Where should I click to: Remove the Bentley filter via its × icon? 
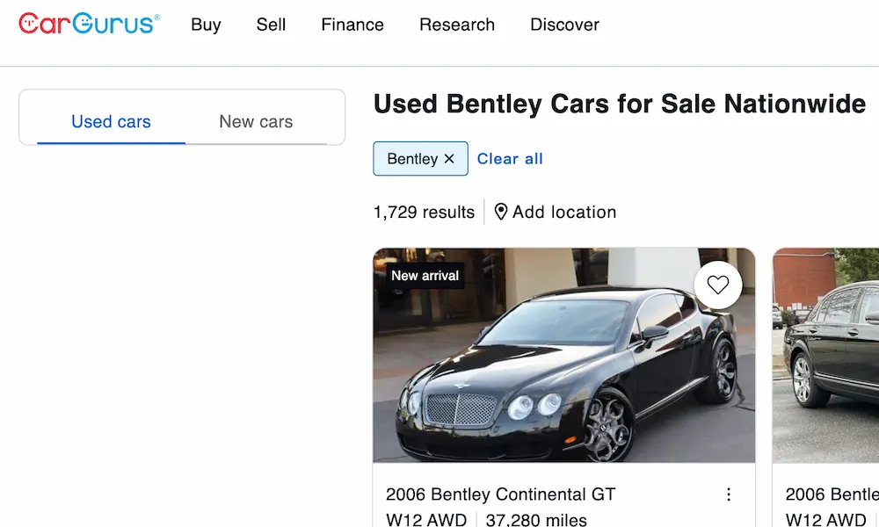point(449,159)
